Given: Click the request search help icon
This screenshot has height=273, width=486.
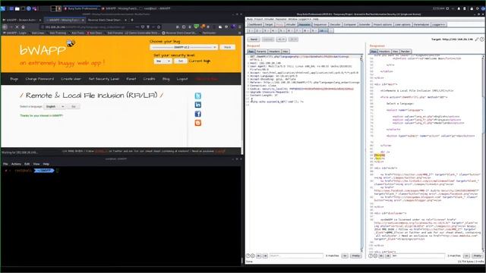Looking at the screenshot, I should 248,256.
